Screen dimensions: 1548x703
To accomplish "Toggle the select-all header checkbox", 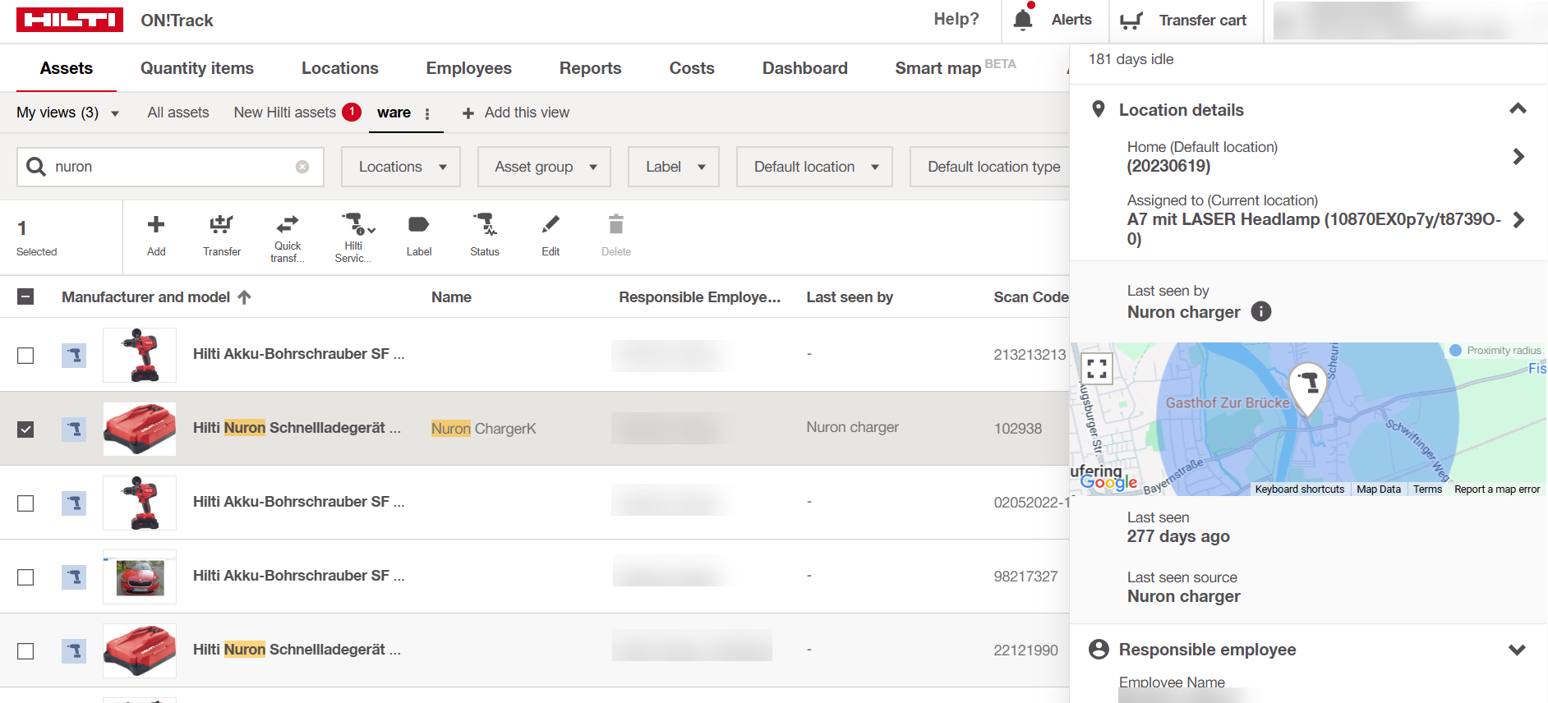I will [x=26, y=296].
